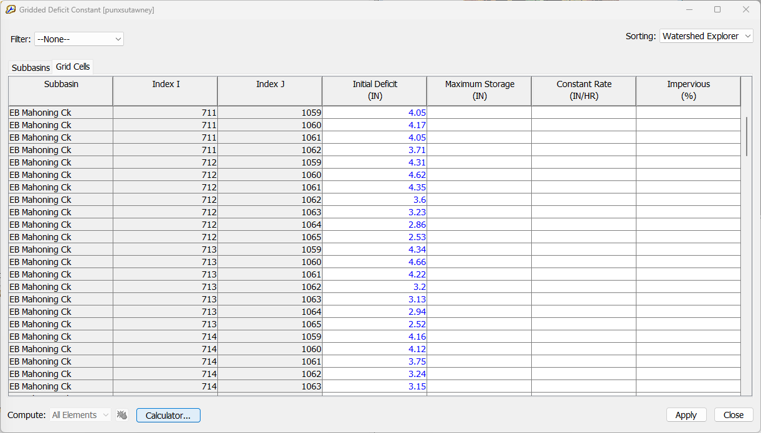Click the Subbasin column header
The height and width of the screenshot is (433, 761).
click(61, 91)
